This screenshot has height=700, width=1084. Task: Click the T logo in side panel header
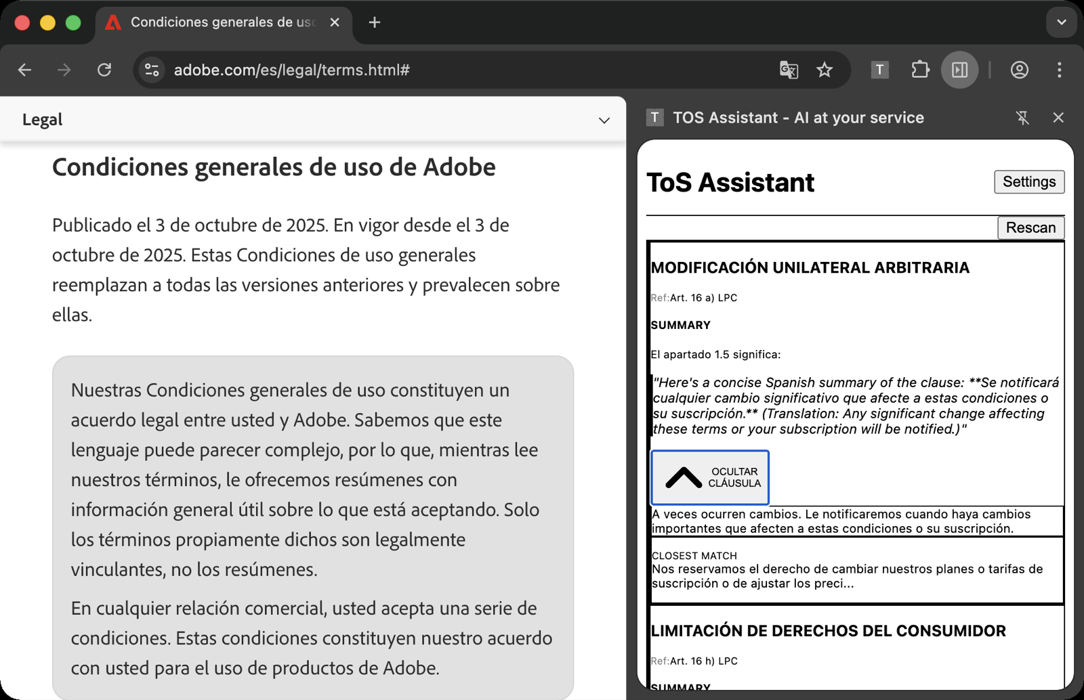click(x=654, y=118)
